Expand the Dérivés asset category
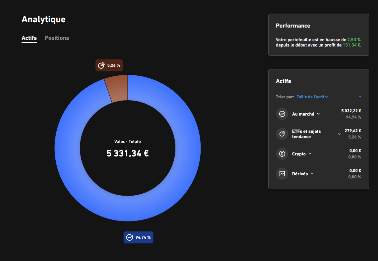This screenshot has width=378, height=261. (x=302, y=174)
